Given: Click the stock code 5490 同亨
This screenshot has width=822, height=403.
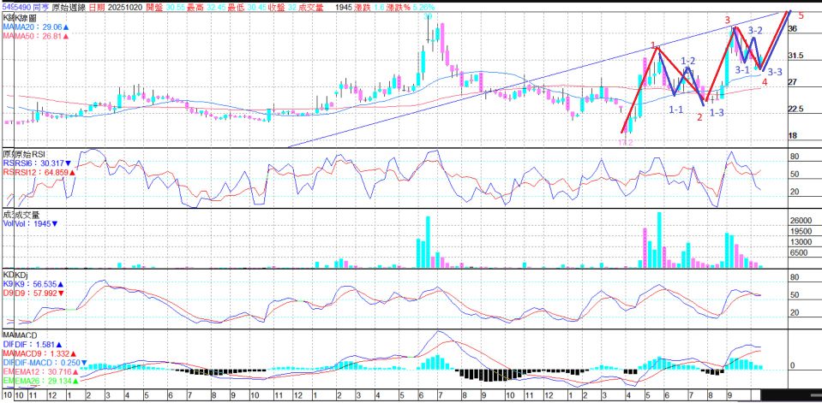Looking at the screenshot, I should (26, 6).
